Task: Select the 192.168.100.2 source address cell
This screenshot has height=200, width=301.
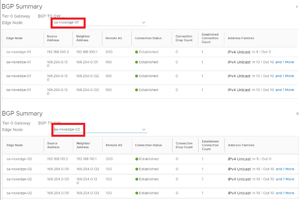Action: [x=58, y=52]
